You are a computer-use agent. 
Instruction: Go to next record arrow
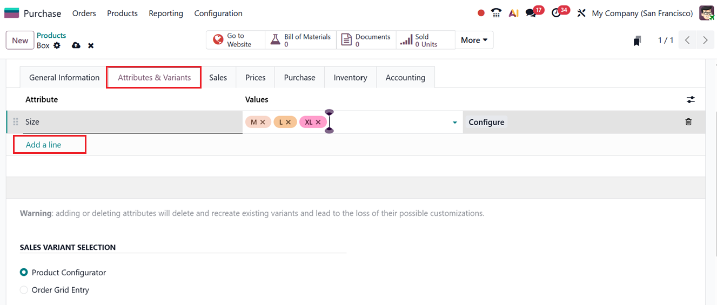(705, 40)
